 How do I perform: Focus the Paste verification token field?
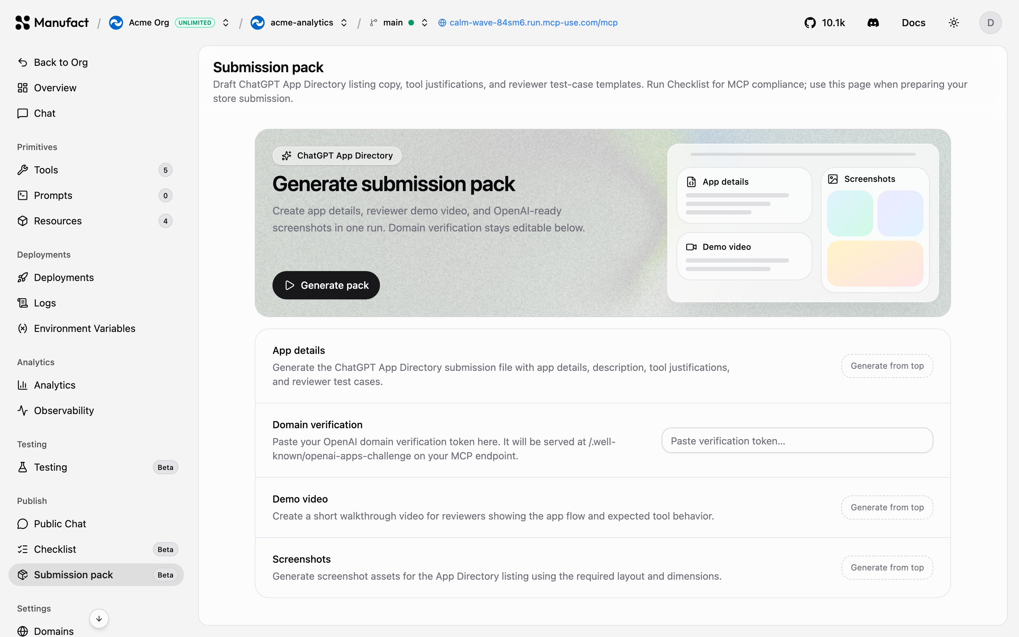pyautogui.click(x=797, y=441)
